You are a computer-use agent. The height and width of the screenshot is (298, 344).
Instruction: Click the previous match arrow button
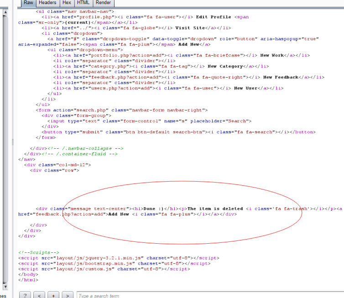[39, 295]
